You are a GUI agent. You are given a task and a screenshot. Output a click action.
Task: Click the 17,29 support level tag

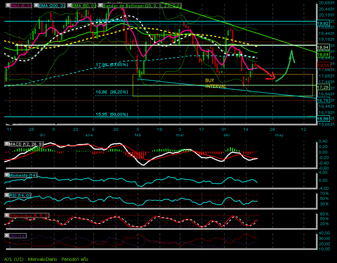pos(323,87)
